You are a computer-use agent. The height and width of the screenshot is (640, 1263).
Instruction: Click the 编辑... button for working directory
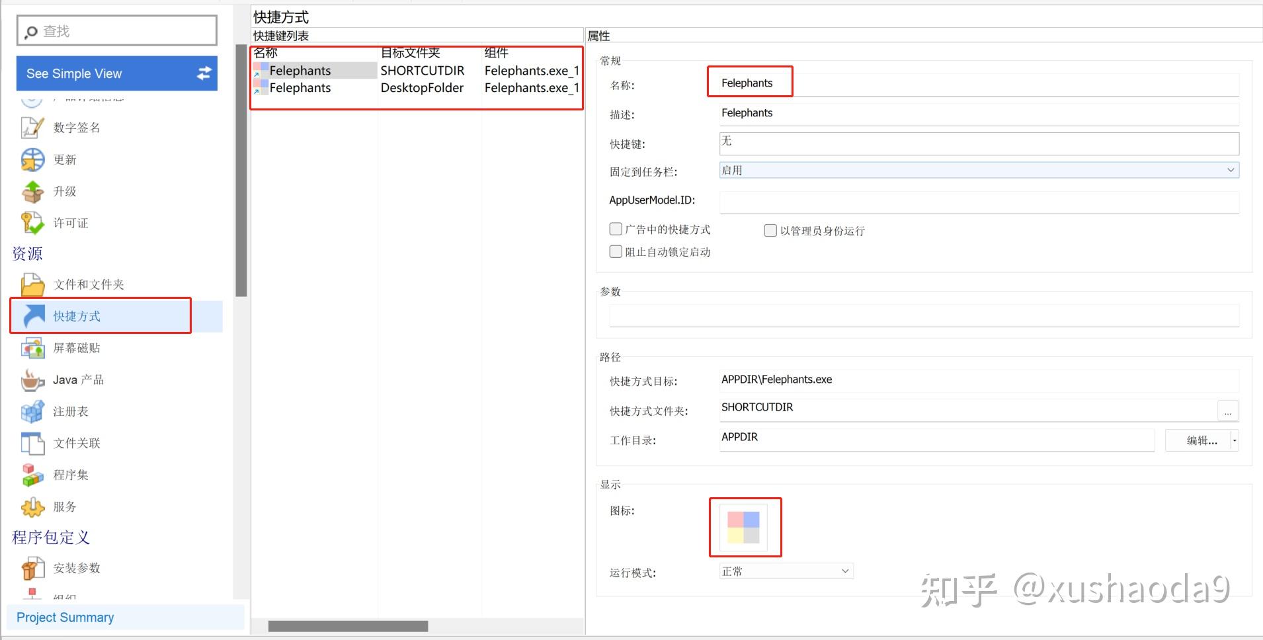tap(1200, 440)
